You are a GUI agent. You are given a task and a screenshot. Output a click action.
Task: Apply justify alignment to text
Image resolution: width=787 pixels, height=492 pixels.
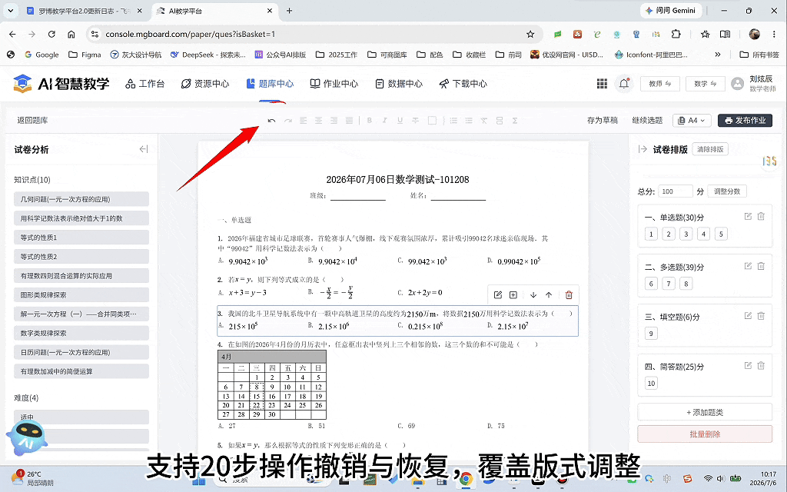350,121
